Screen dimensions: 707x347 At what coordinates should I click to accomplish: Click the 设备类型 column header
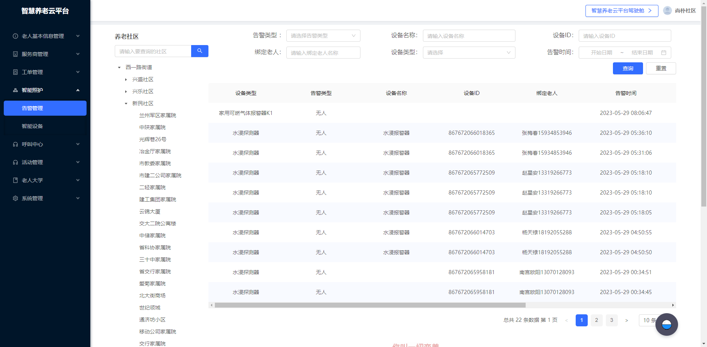pyautogui.click(x=246, y=93)
